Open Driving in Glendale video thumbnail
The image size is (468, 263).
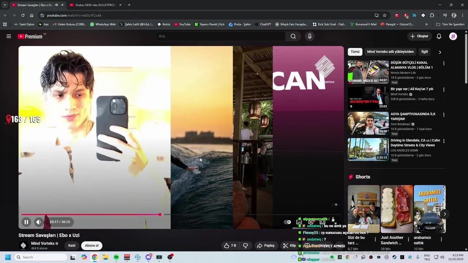coord(368,149)
